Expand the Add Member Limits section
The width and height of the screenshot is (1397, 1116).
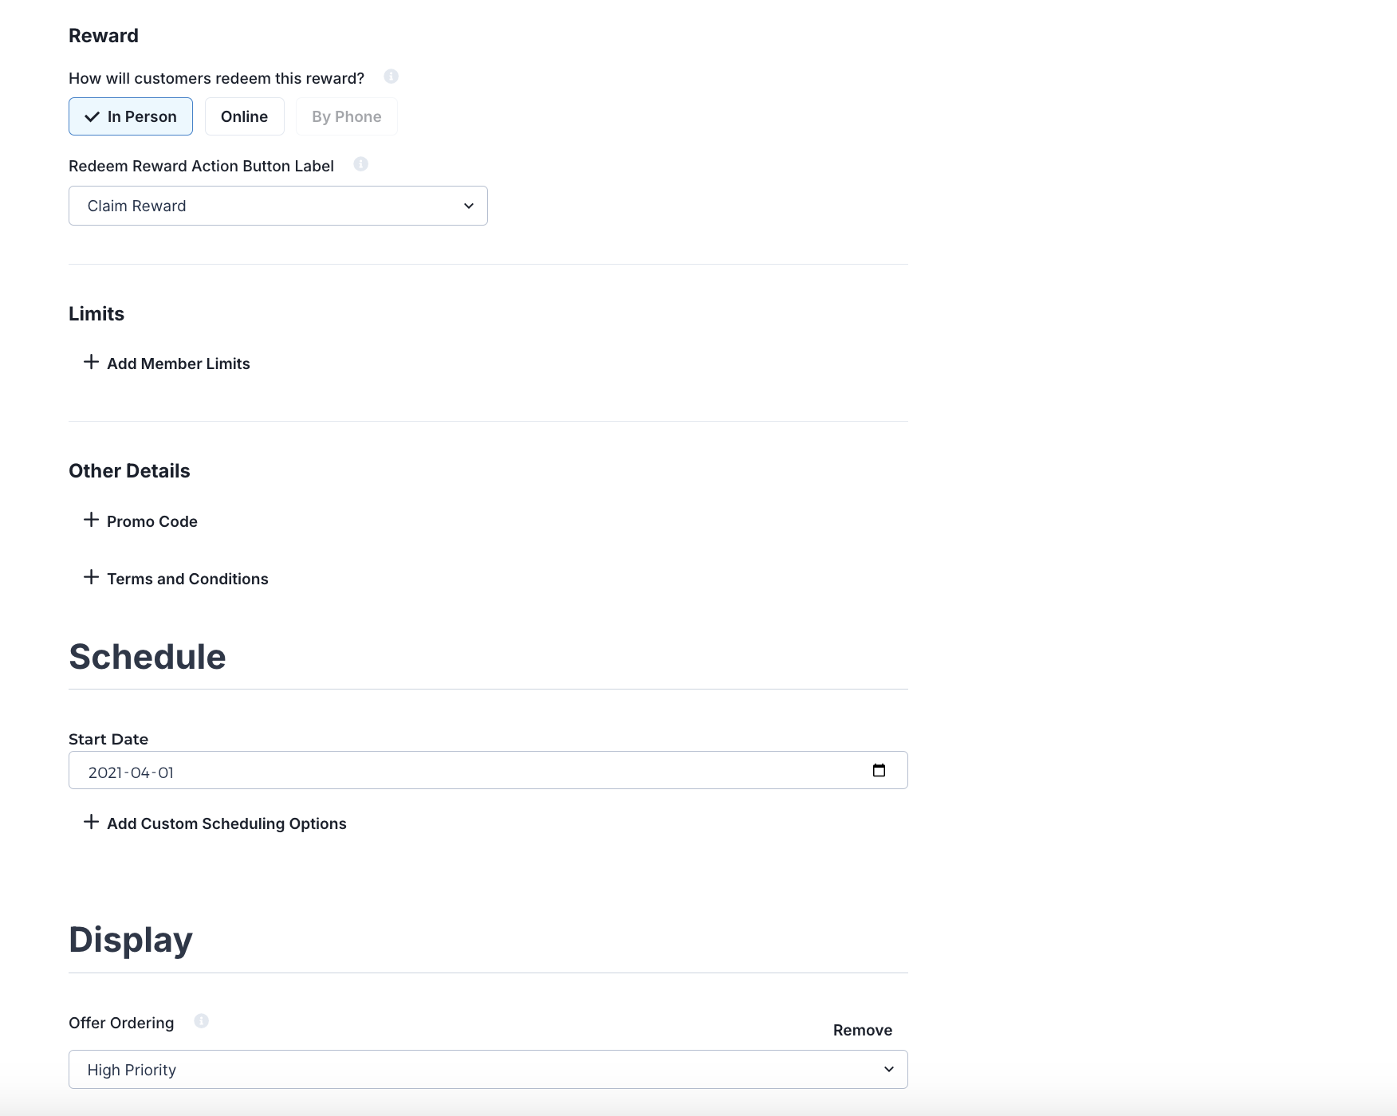point(178,363)
